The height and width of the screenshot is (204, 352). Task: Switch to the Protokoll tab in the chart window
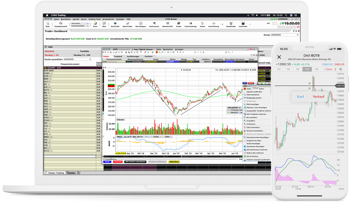[x=118, y=56]
